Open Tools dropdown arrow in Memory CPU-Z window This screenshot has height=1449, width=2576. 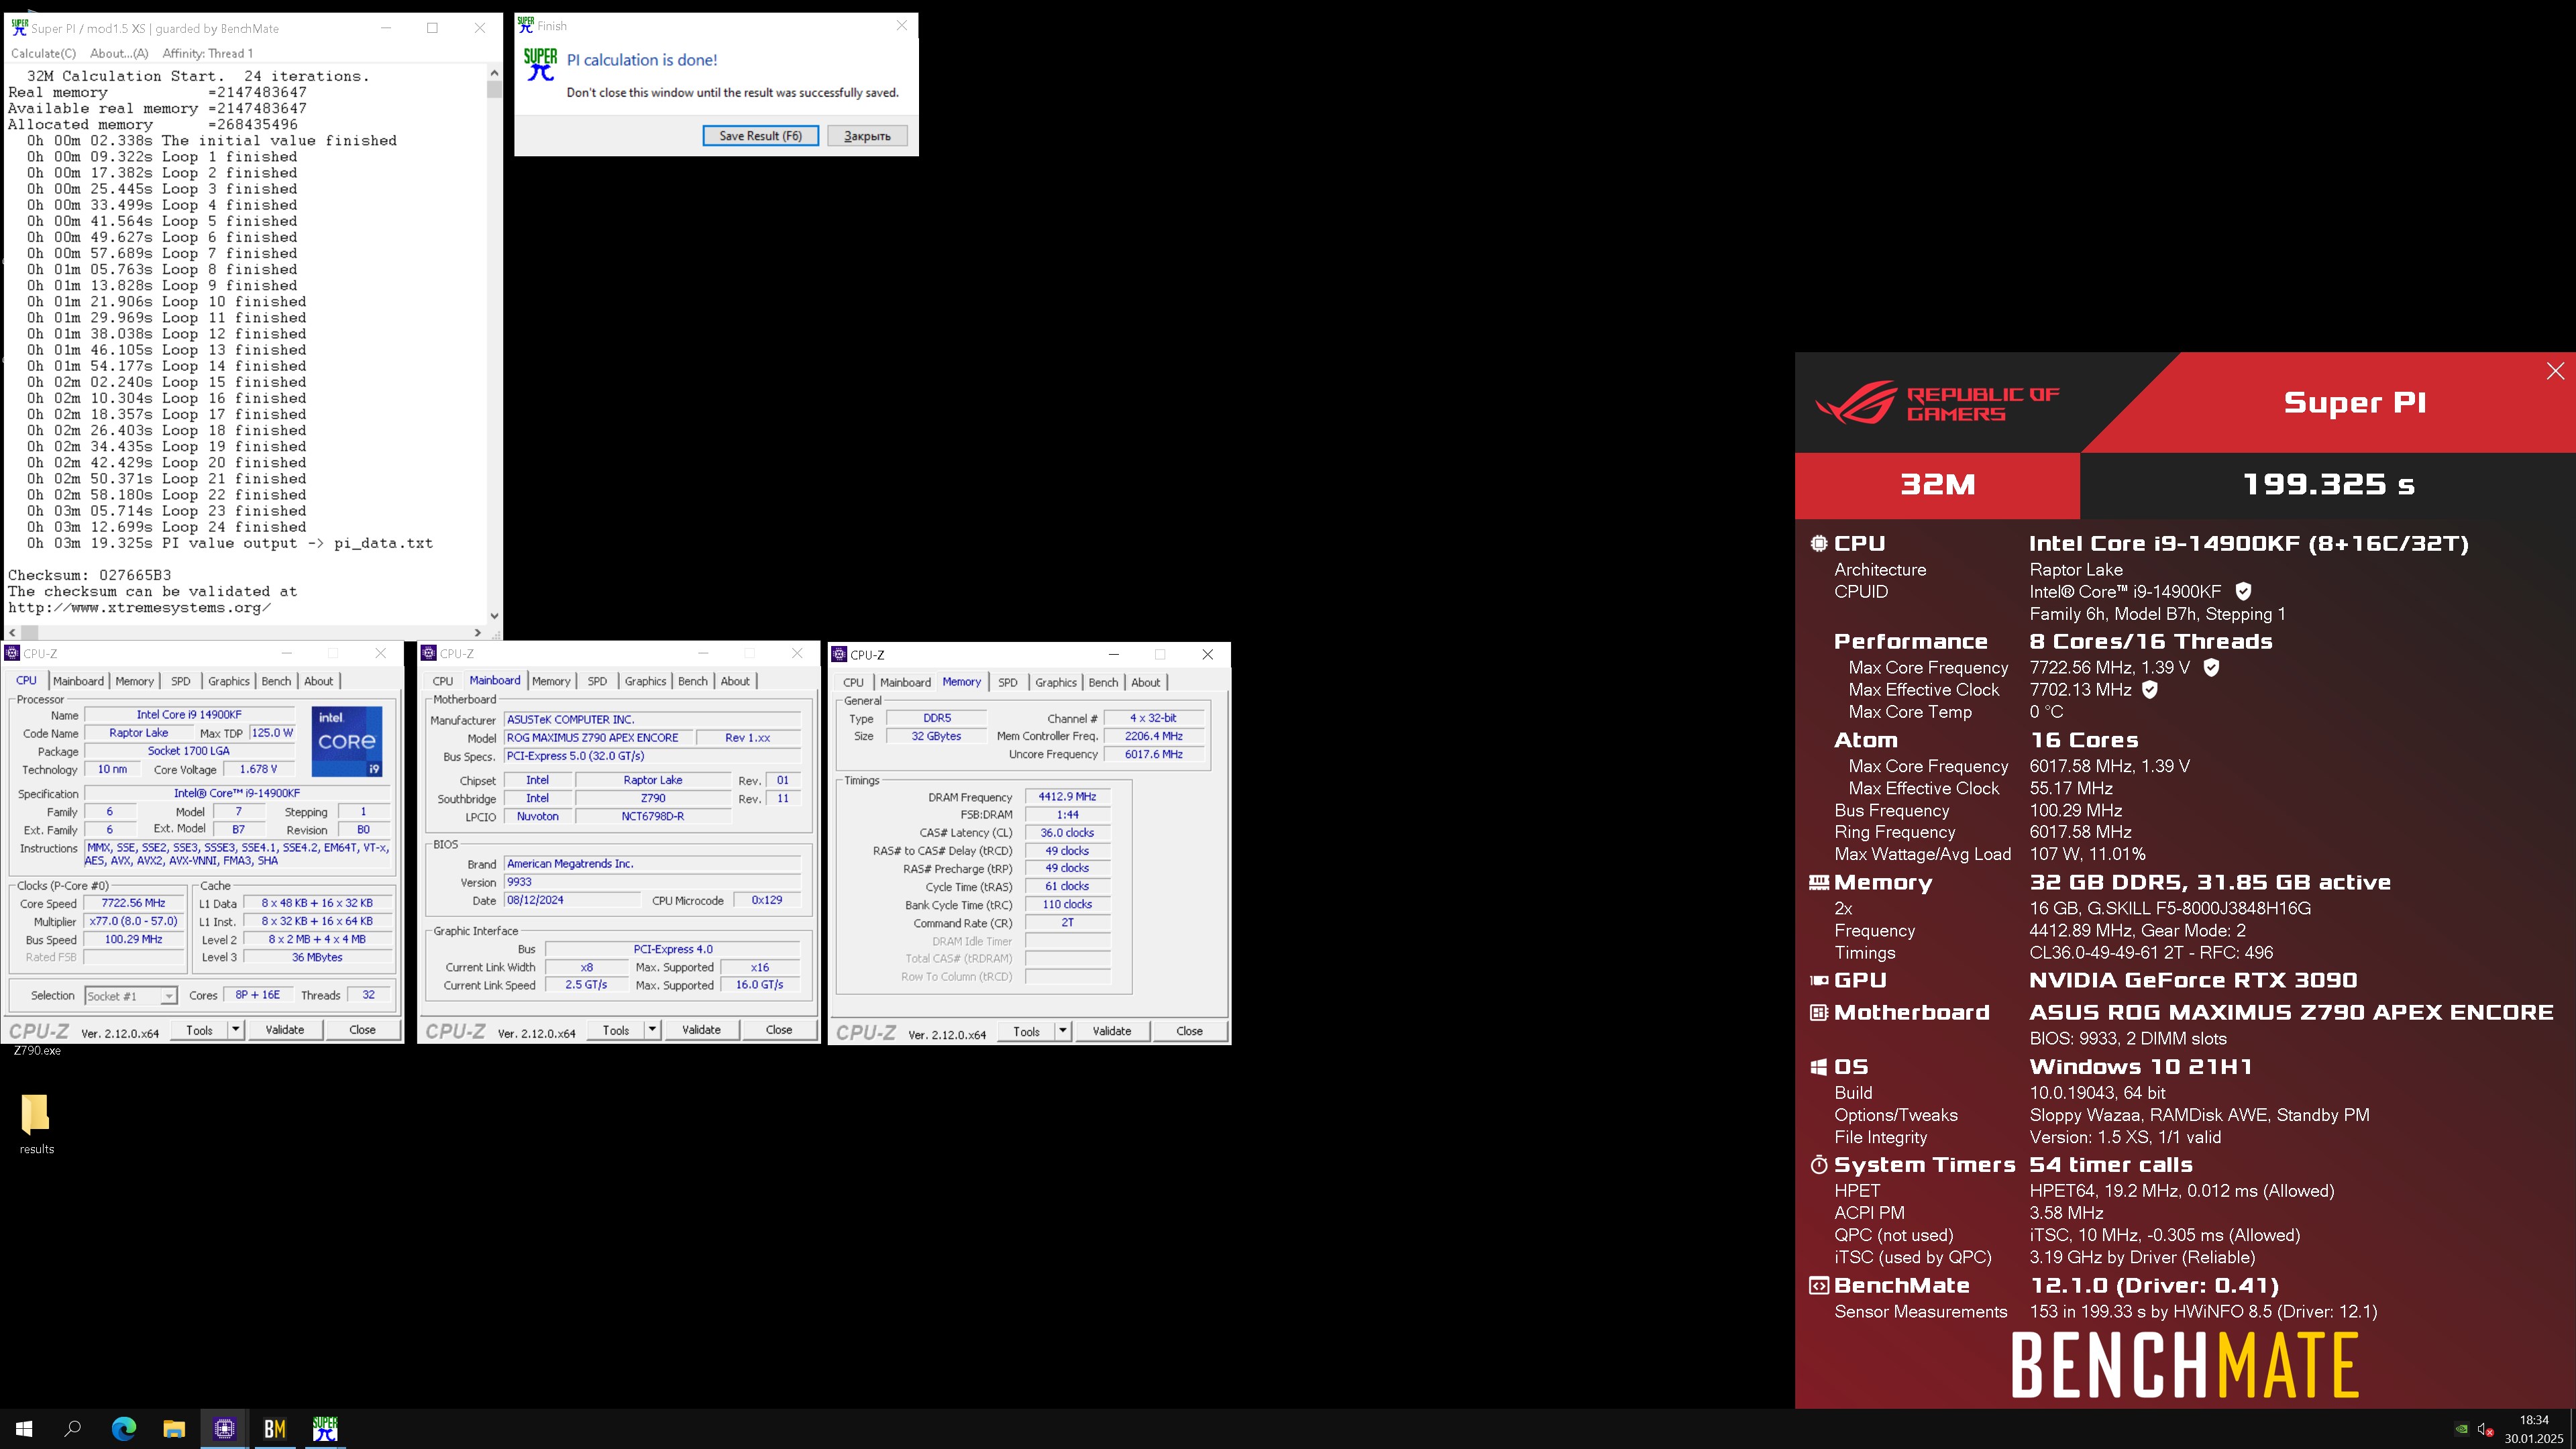pos(1063,1030)
